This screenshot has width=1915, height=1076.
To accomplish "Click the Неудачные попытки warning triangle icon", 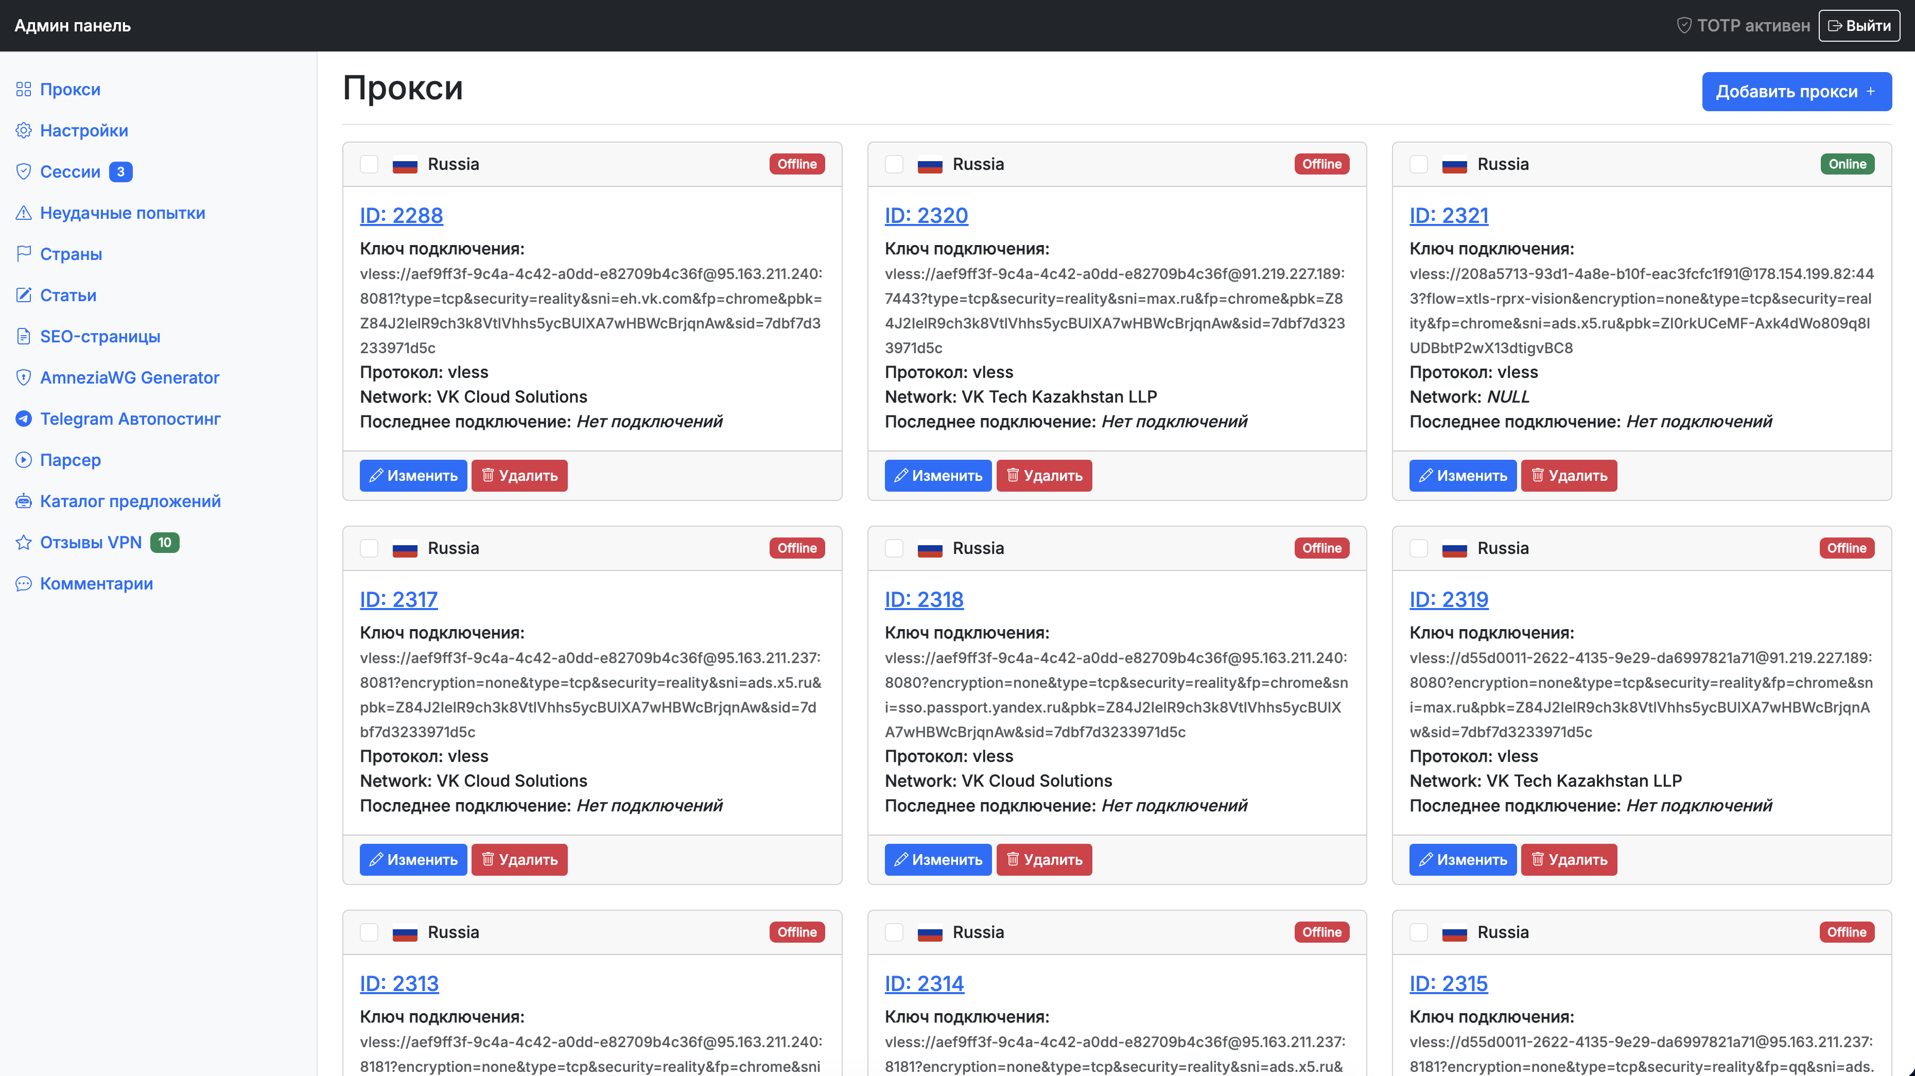I will (24, 213).
